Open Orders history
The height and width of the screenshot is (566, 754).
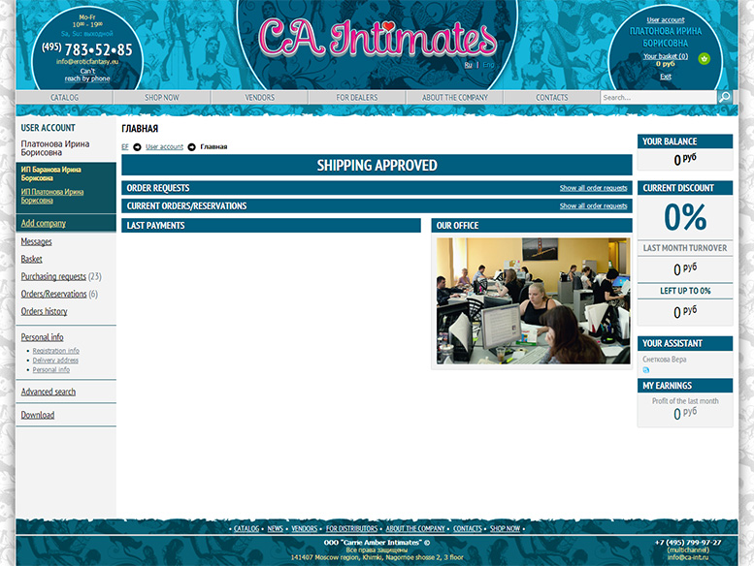(x=44, y=311)
